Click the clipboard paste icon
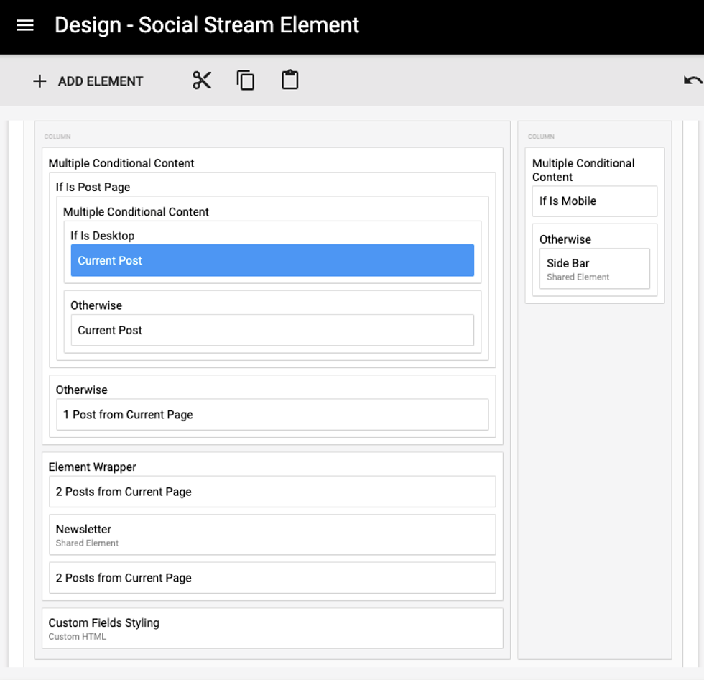The width and height of the screenshot is (704, 680). (290, 80)
